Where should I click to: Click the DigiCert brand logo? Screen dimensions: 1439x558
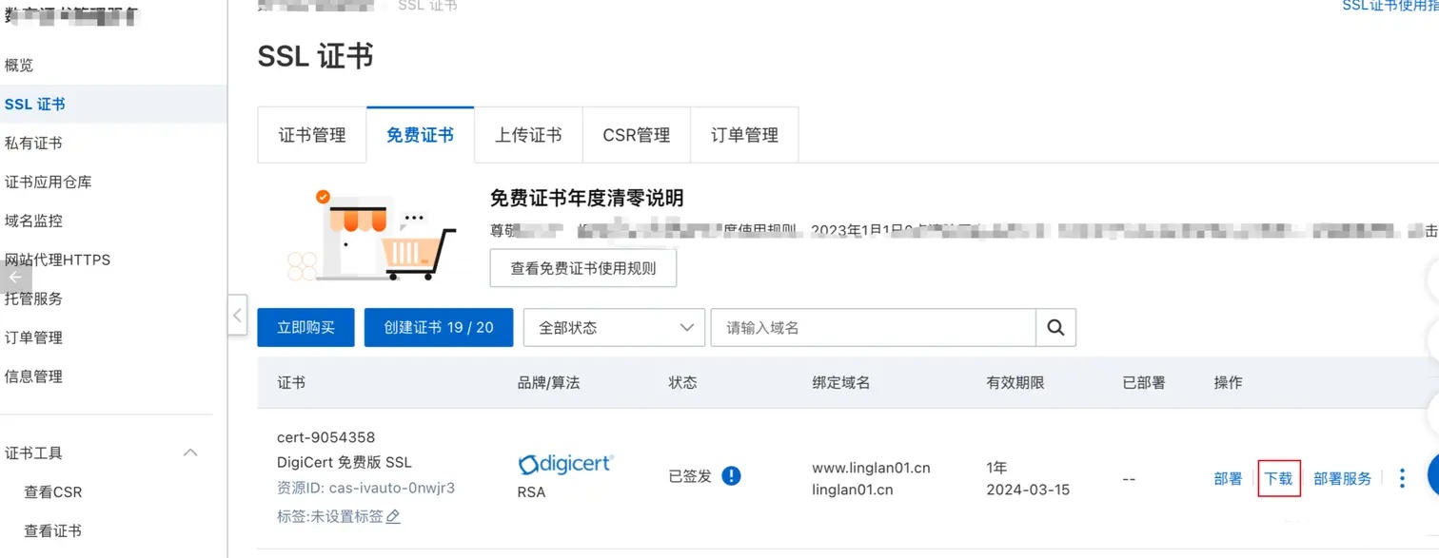565,464
